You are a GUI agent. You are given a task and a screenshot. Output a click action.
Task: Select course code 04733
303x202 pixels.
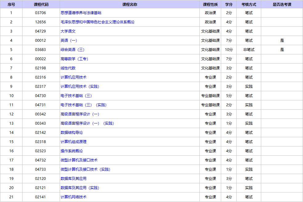[x=41, y=169]
